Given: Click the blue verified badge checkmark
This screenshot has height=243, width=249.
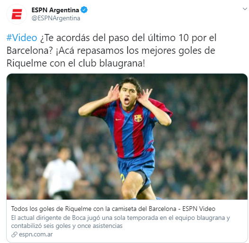Looking at the screenshot, I should pos(84,10).
